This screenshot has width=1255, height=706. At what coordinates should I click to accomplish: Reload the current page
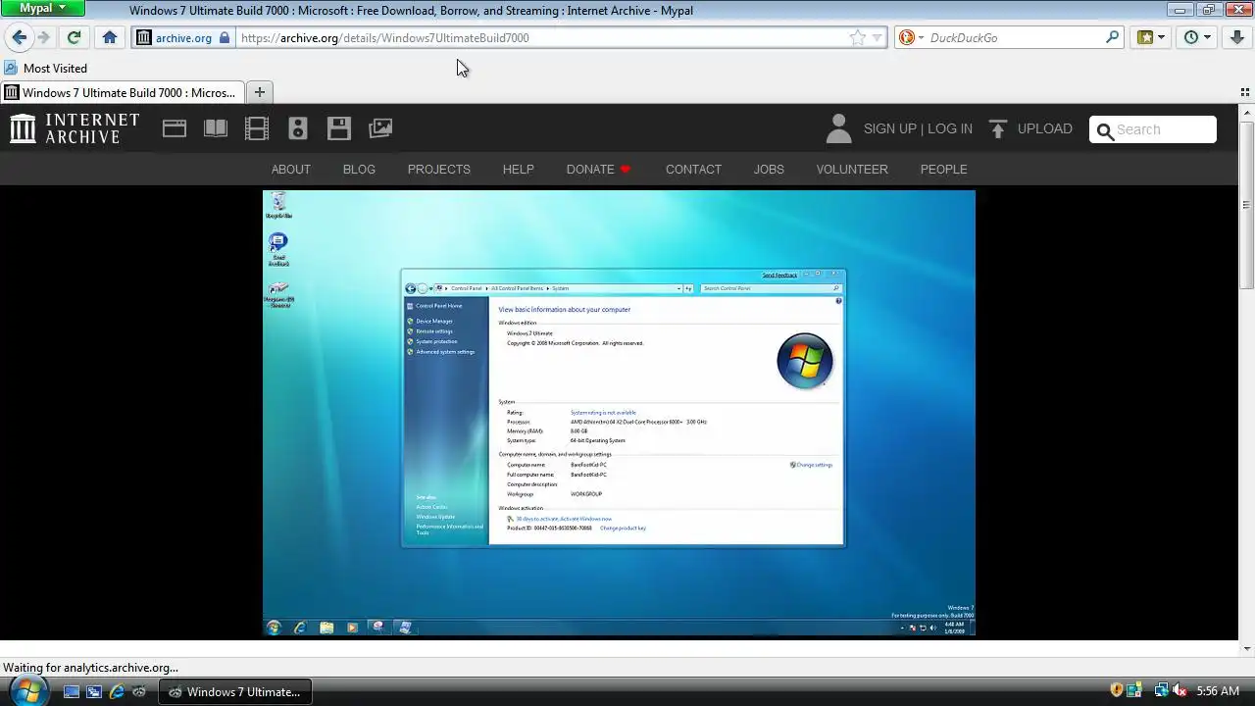coord(74,37)
